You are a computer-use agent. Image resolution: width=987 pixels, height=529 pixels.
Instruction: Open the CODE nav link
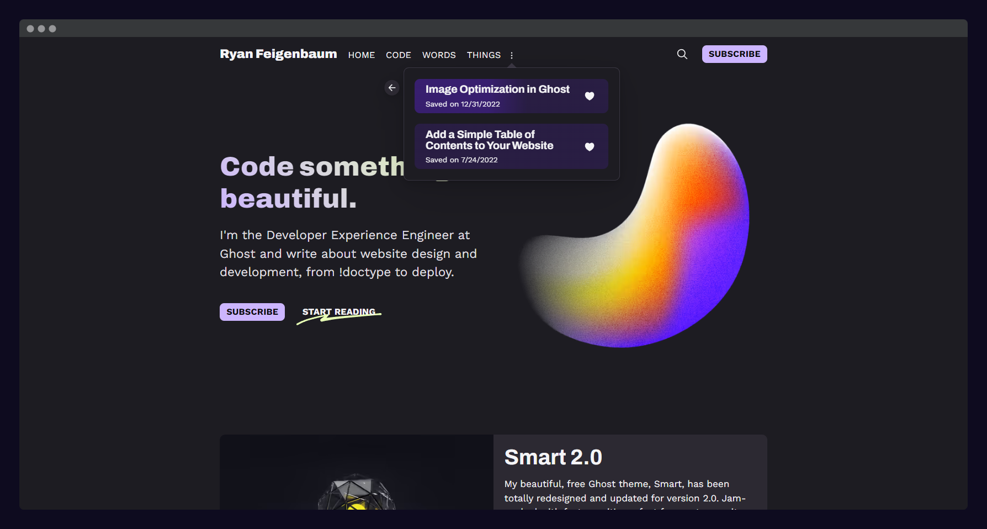coord(399,55)
